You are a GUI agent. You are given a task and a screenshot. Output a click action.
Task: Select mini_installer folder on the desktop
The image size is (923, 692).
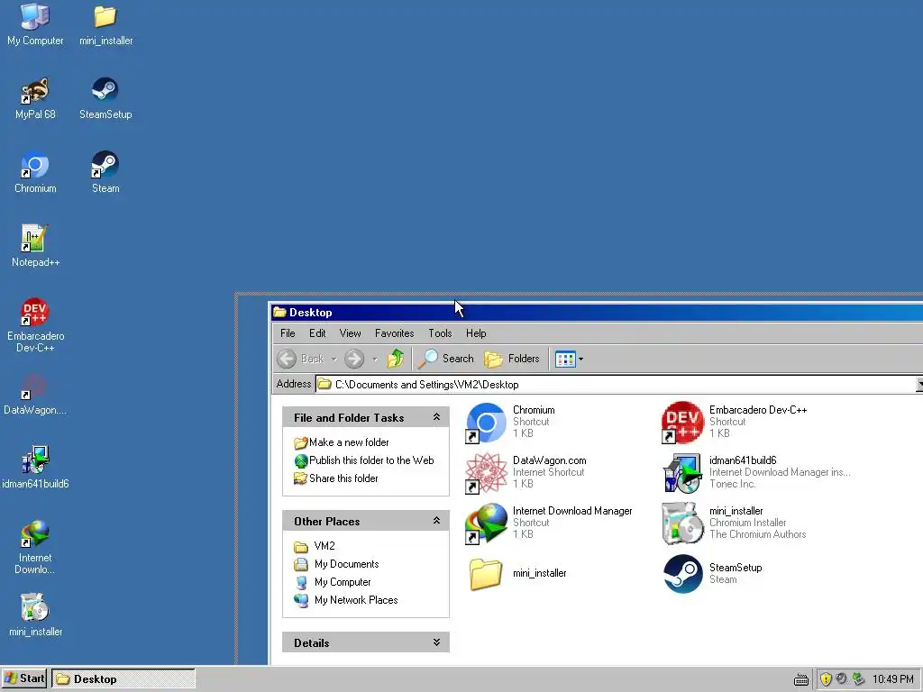[x=105, y=24]
